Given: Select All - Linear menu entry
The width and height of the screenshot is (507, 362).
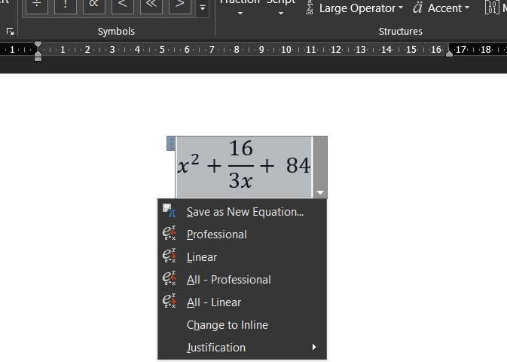Looking at the screenshot, I should click(x=214, y=302).
